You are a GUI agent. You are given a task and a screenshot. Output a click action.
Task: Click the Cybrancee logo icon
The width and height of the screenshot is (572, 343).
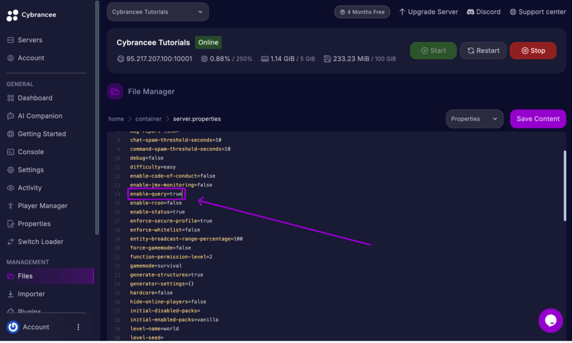[x=12, y=15]
